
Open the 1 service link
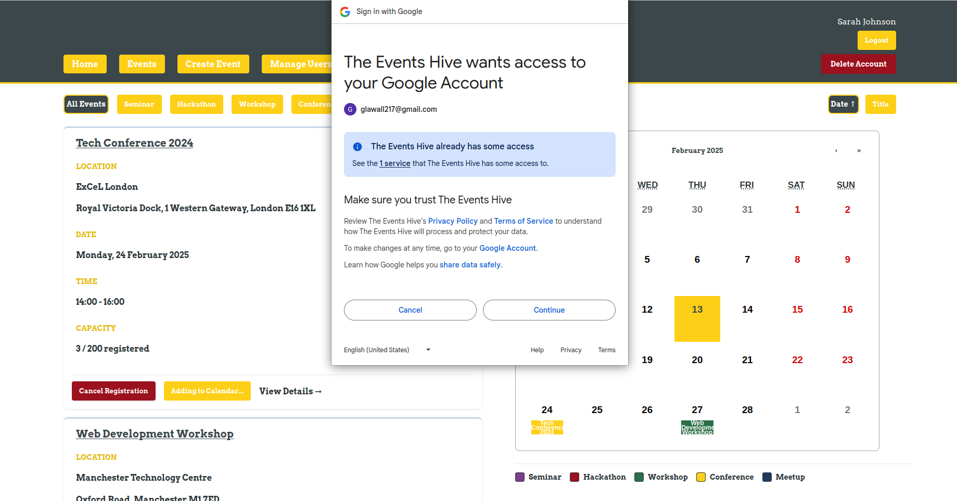(x=395, y=163)
